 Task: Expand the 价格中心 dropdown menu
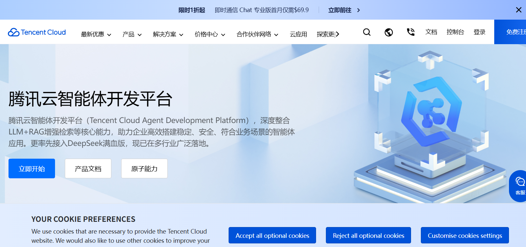210,34
